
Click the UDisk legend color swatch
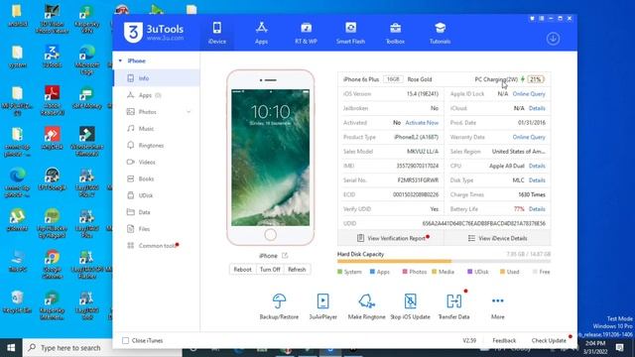pos(469,272)
